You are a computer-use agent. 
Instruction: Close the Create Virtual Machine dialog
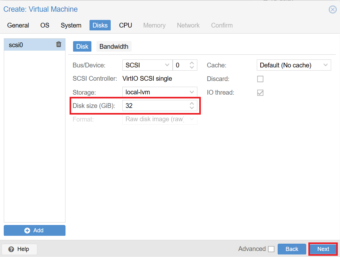coord(332,9)
